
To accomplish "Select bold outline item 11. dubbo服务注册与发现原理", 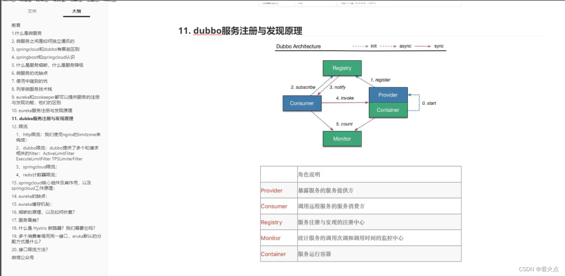I will coord(42,119).
